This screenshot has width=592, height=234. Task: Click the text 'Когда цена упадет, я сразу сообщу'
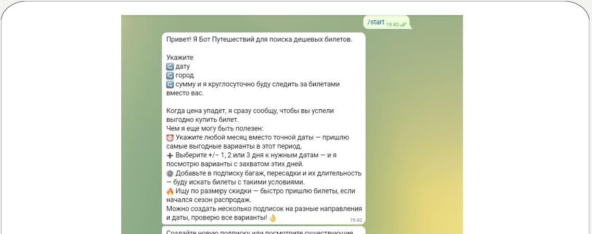tap(222, 111)
